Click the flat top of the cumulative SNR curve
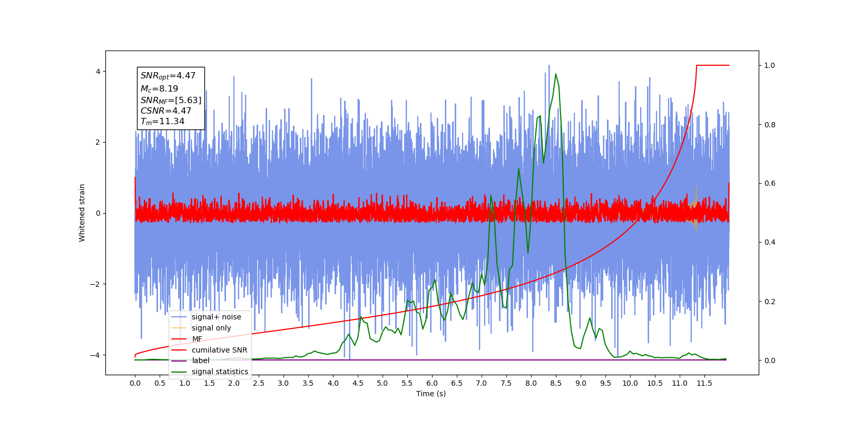This screenshot has width=843, height=421. click(713, 65)
